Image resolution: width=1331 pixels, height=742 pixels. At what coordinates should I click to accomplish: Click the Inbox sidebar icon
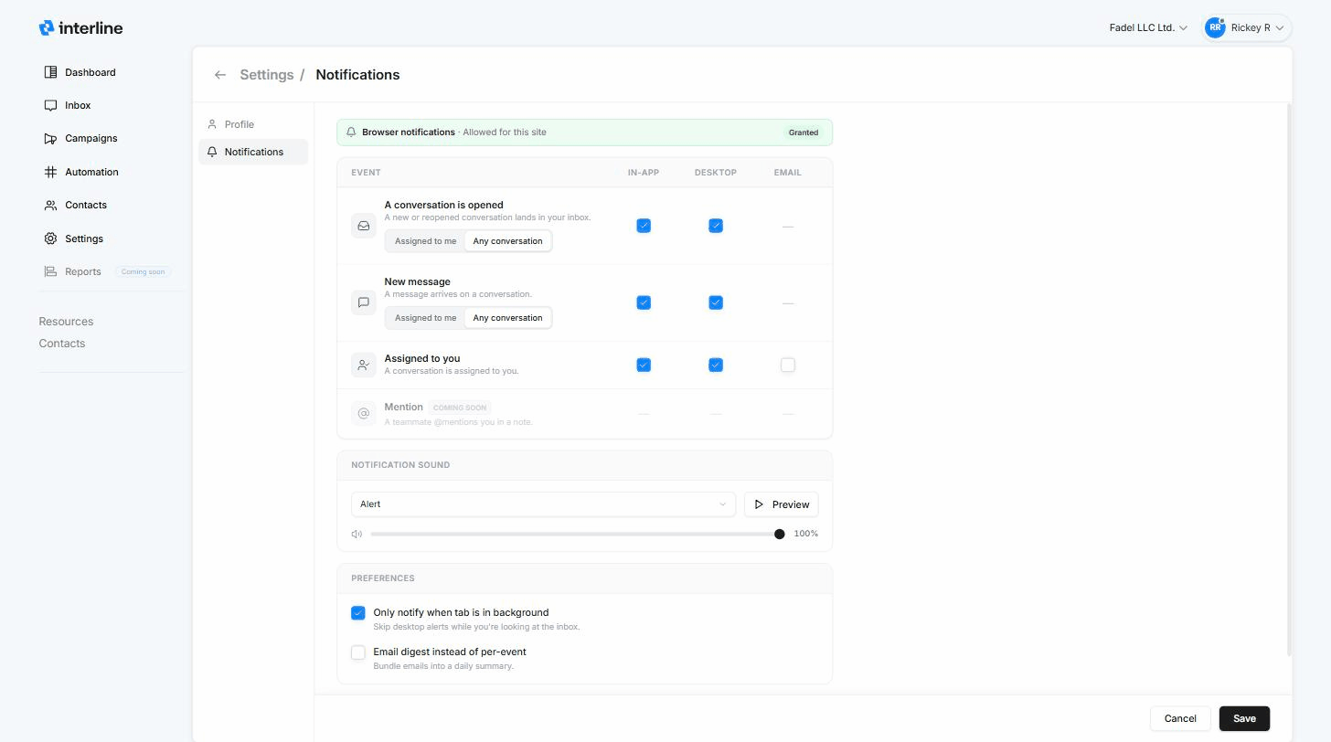tap(50, 105)
